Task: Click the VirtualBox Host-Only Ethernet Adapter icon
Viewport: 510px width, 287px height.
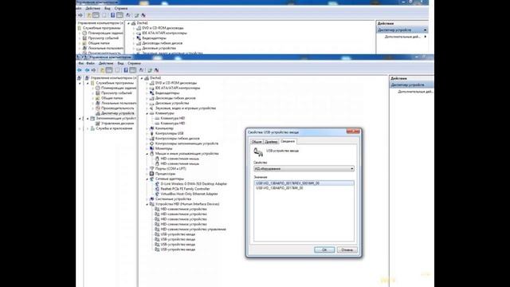Action: click(x=157, y=194)
